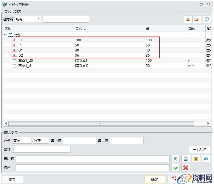Click the export expressions folder icon
The height and width of the screenshot is (185, 214).
(x=196, y=19)
